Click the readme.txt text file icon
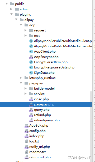 tap(26, 152)
